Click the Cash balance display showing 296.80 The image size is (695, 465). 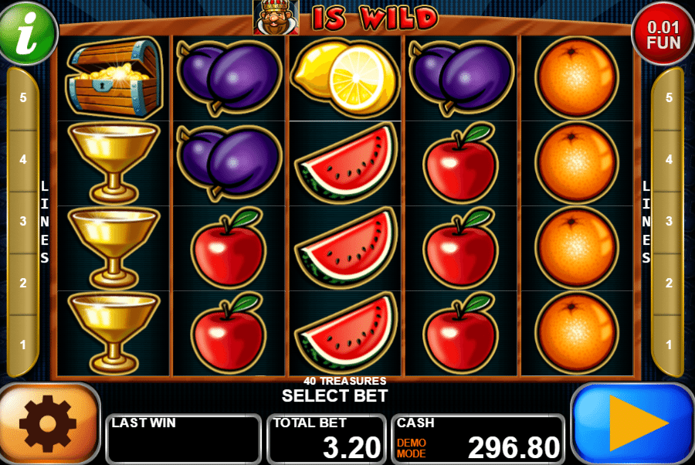pos(478,440)
